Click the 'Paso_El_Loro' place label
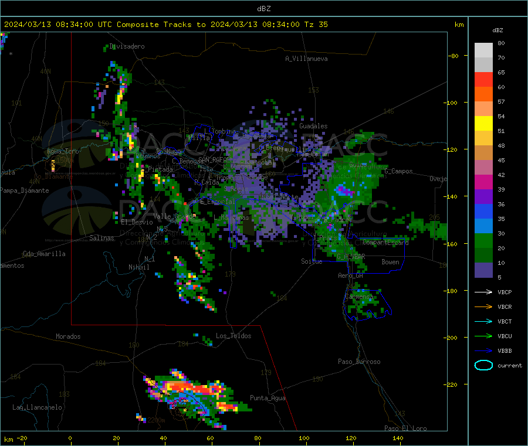Viewport: 528px width, 446px height. click(x=405, y=428)
